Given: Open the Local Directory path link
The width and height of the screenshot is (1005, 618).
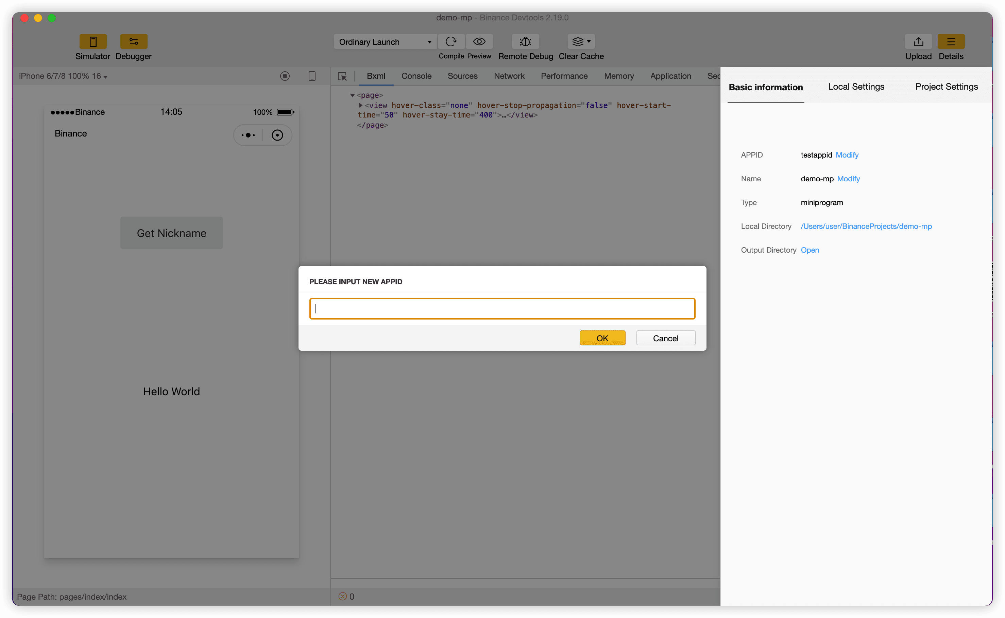Looking at the screenshot, I should coord(866,226).
